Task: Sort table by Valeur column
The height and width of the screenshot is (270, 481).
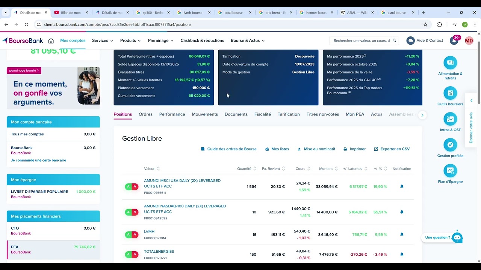Action: 152,169
